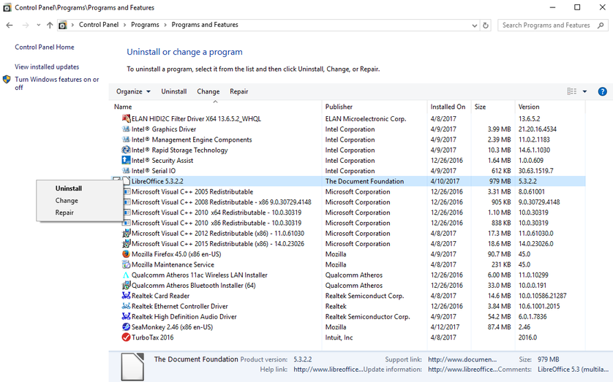Choose Uninstall from the context menu

click(69, 188)
